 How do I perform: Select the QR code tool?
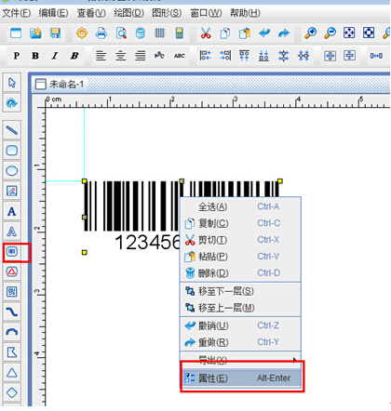coord(12,292)
